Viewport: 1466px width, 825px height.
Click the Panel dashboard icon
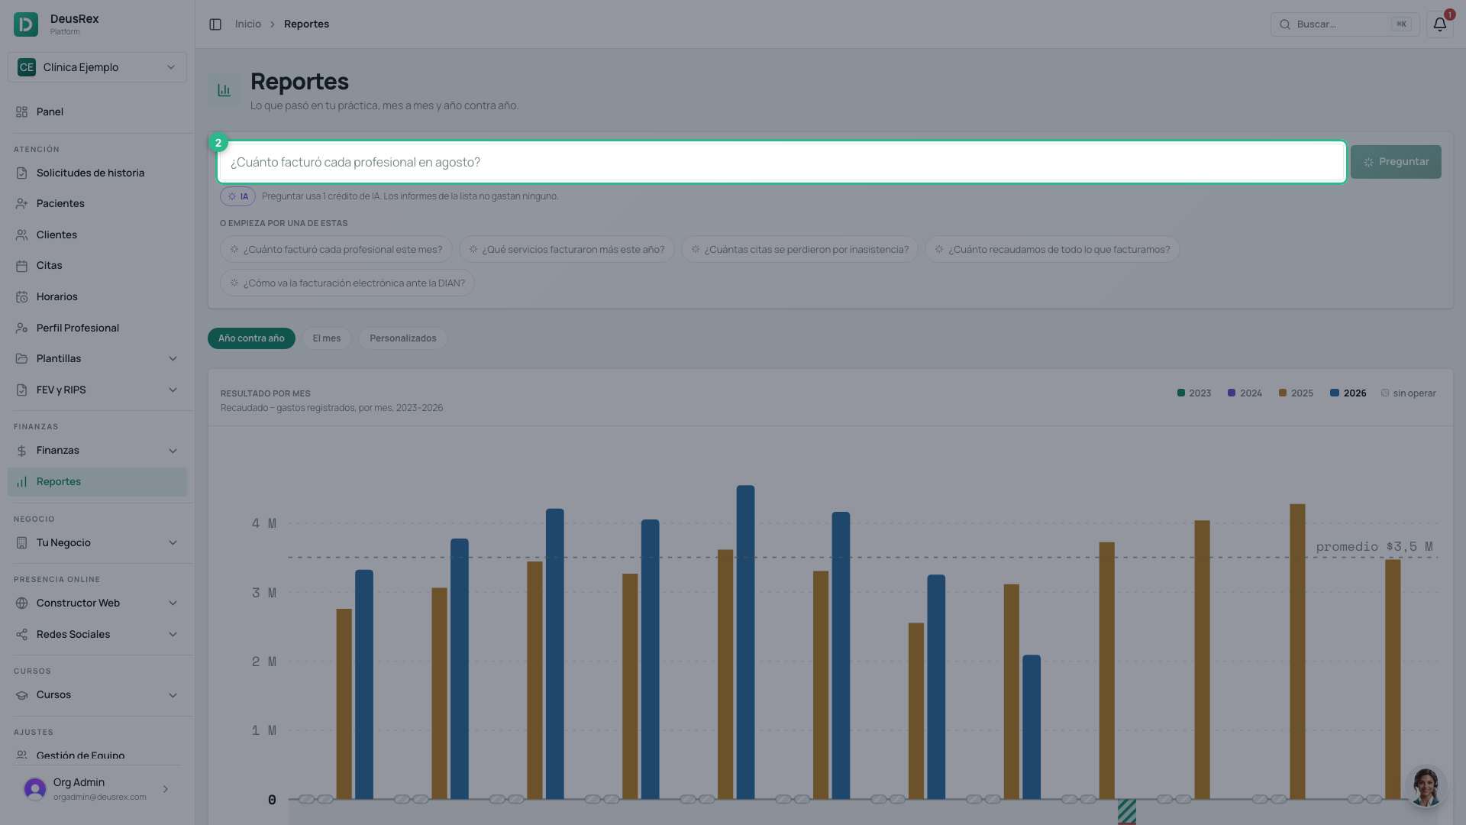(x=21, y=112)
